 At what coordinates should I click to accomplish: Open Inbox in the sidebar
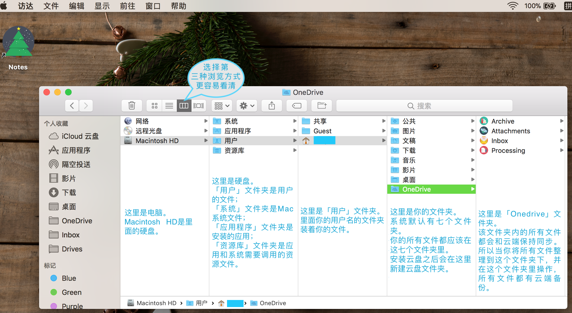pos(64,235)
